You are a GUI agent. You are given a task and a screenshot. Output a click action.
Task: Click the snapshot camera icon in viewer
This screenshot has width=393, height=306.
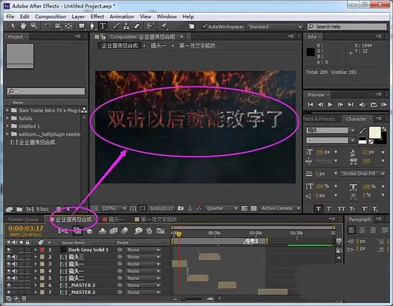click(180, 208)
